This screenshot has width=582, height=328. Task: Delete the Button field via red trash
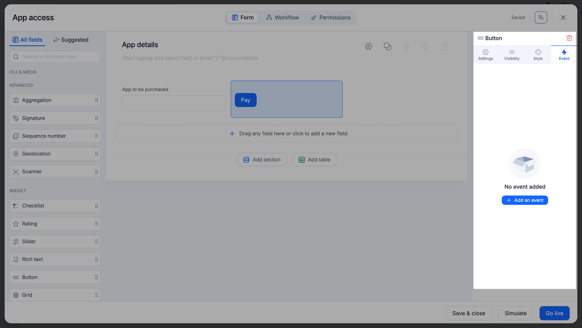pyautogui.click(x=569, y=38)
